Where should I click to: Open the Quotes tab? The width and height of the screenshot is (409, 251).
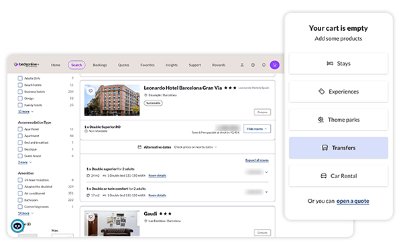pyautogui.click(x=123, y=65)
